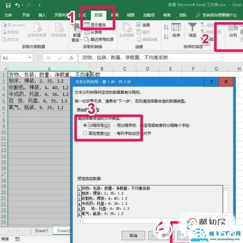Select row 3 header
Screen dimensions: 243x243
pyautogui.click(x=4, y=88)
